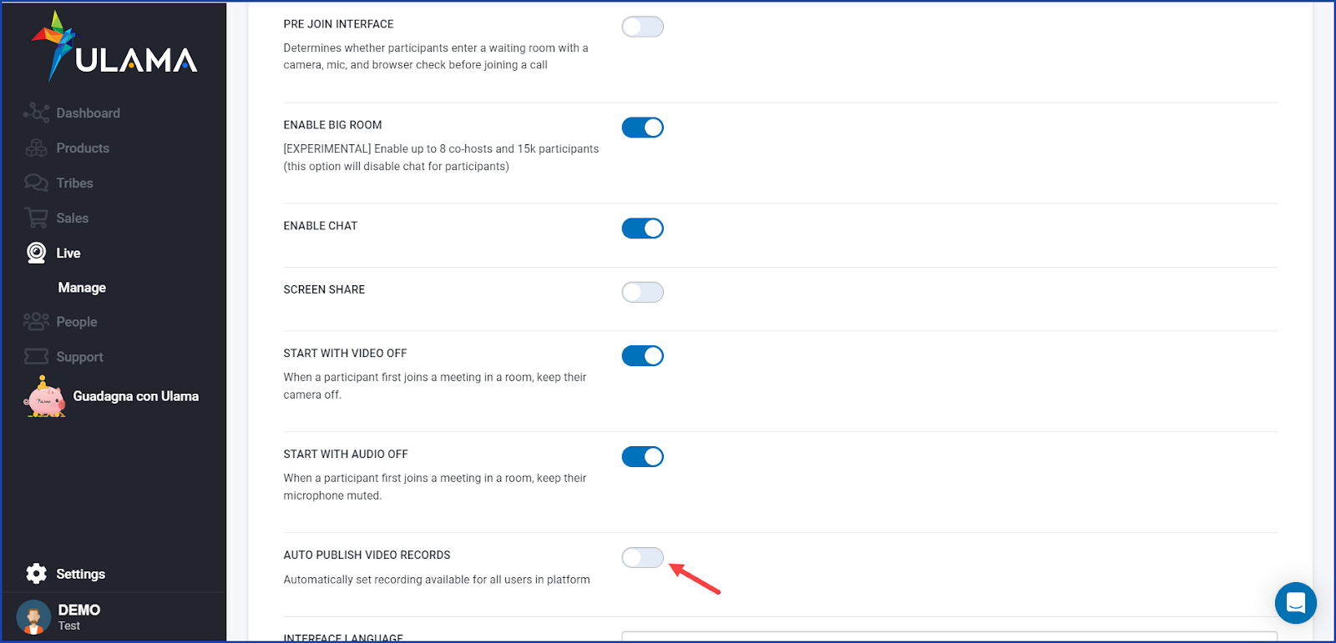Open the DEMO Test user profile
The width and height of the screenshot is (1336, 643).
pos(58,617)
